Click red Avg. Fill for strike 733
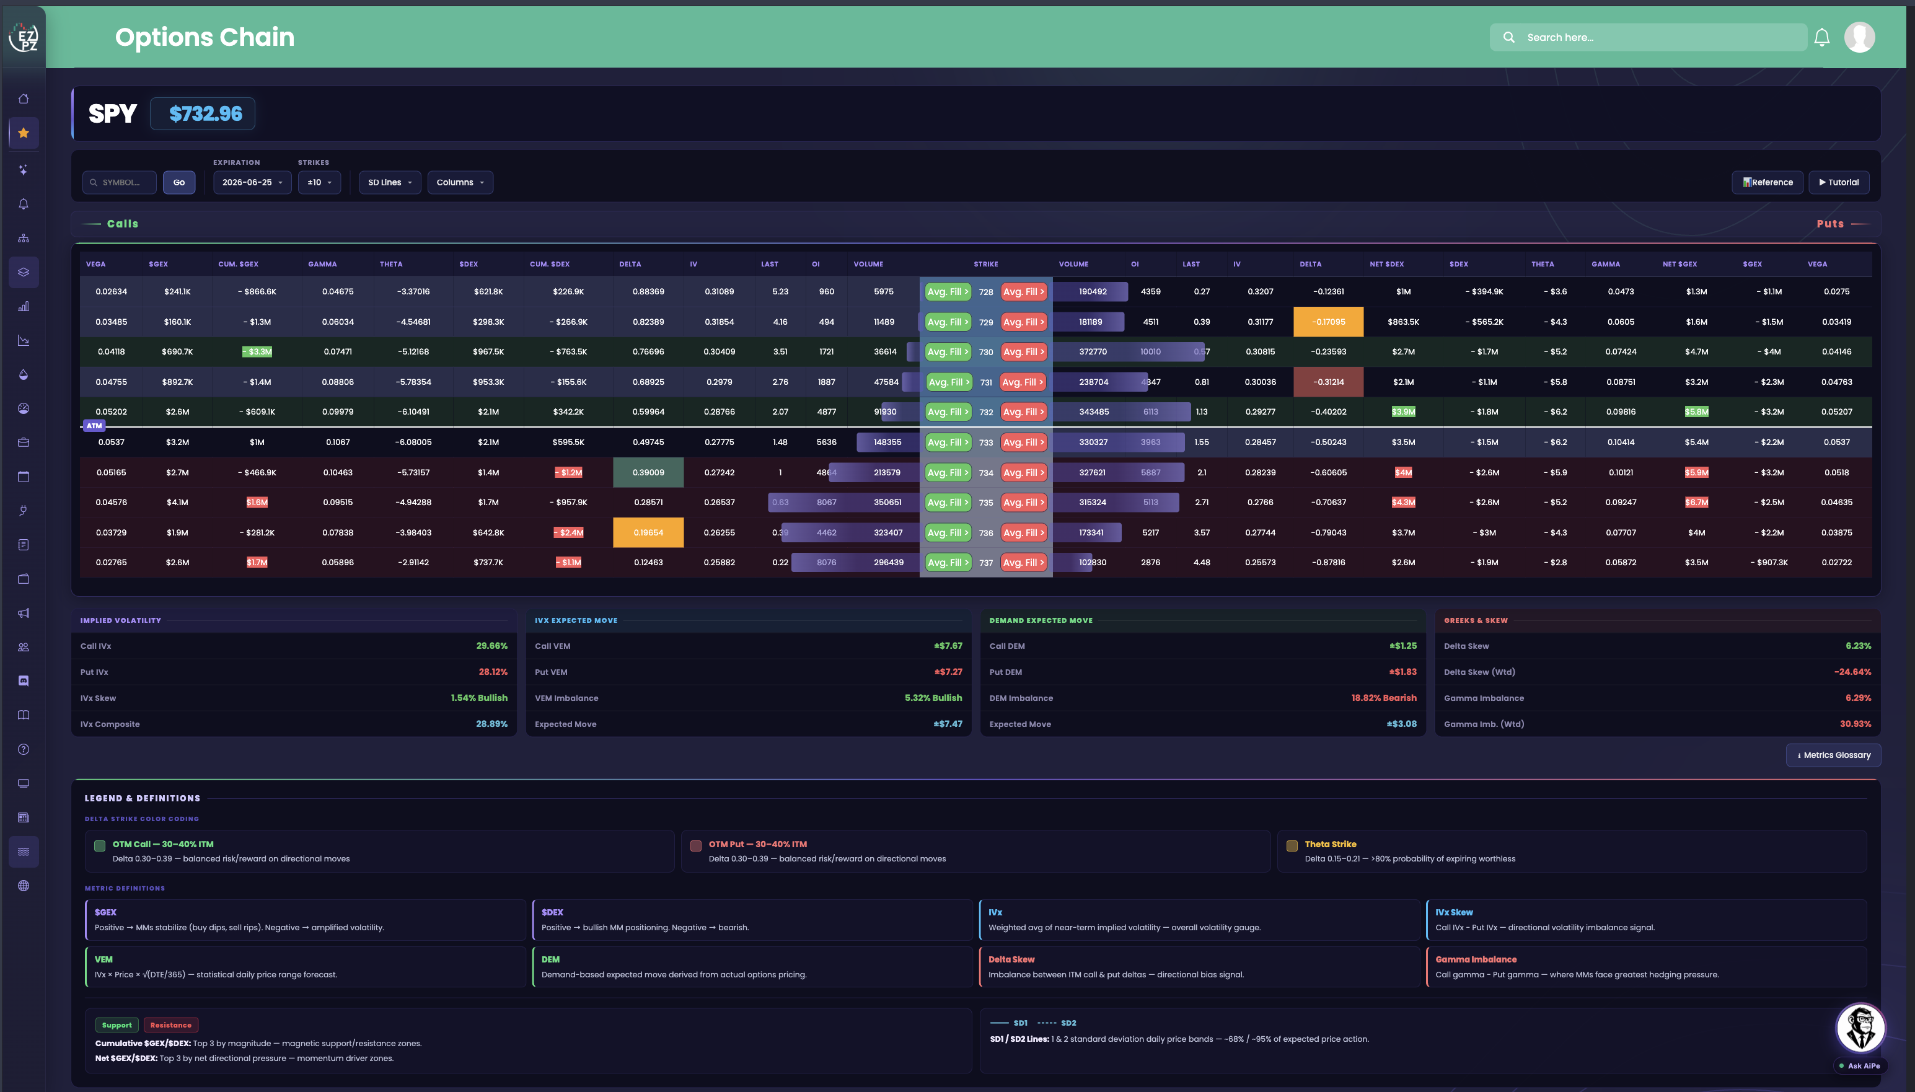1915x1092 pixels. point(1023,443)
